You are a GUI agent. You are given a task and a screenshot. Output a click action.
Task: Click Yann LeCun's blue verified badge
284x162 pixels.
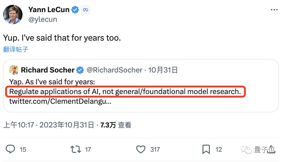pos(75,10)
